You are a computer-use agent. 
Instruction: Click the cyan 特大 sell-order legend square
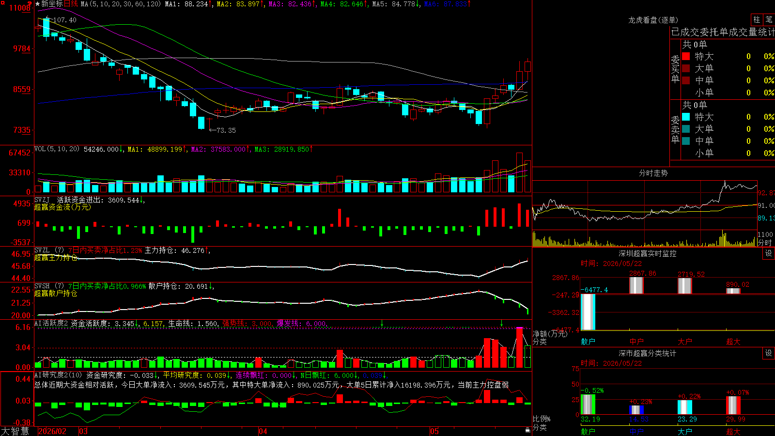tap(686, 117)
